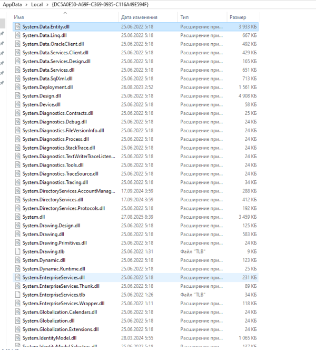Sort by Дата изменения column header
The height and width of the screenshot is (350, 316).
click(139, 17)
